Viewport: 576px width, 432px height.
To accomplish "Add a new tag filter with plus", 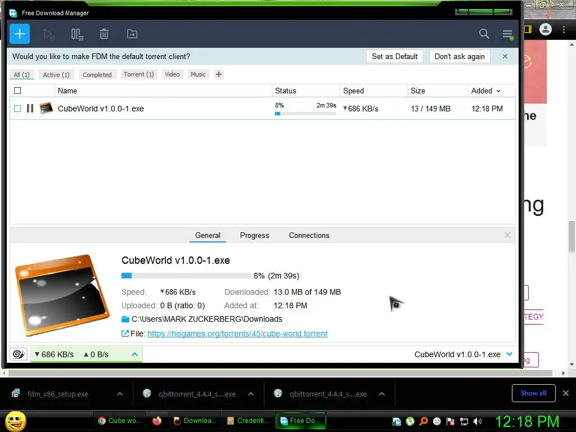I will tap(219, 74).
